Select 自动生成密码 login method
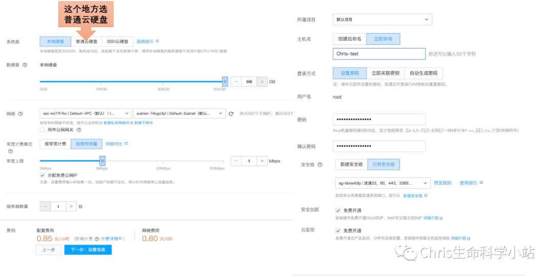Screen dimensions: 553x277 pyautogui.click(x=423, y=73)
